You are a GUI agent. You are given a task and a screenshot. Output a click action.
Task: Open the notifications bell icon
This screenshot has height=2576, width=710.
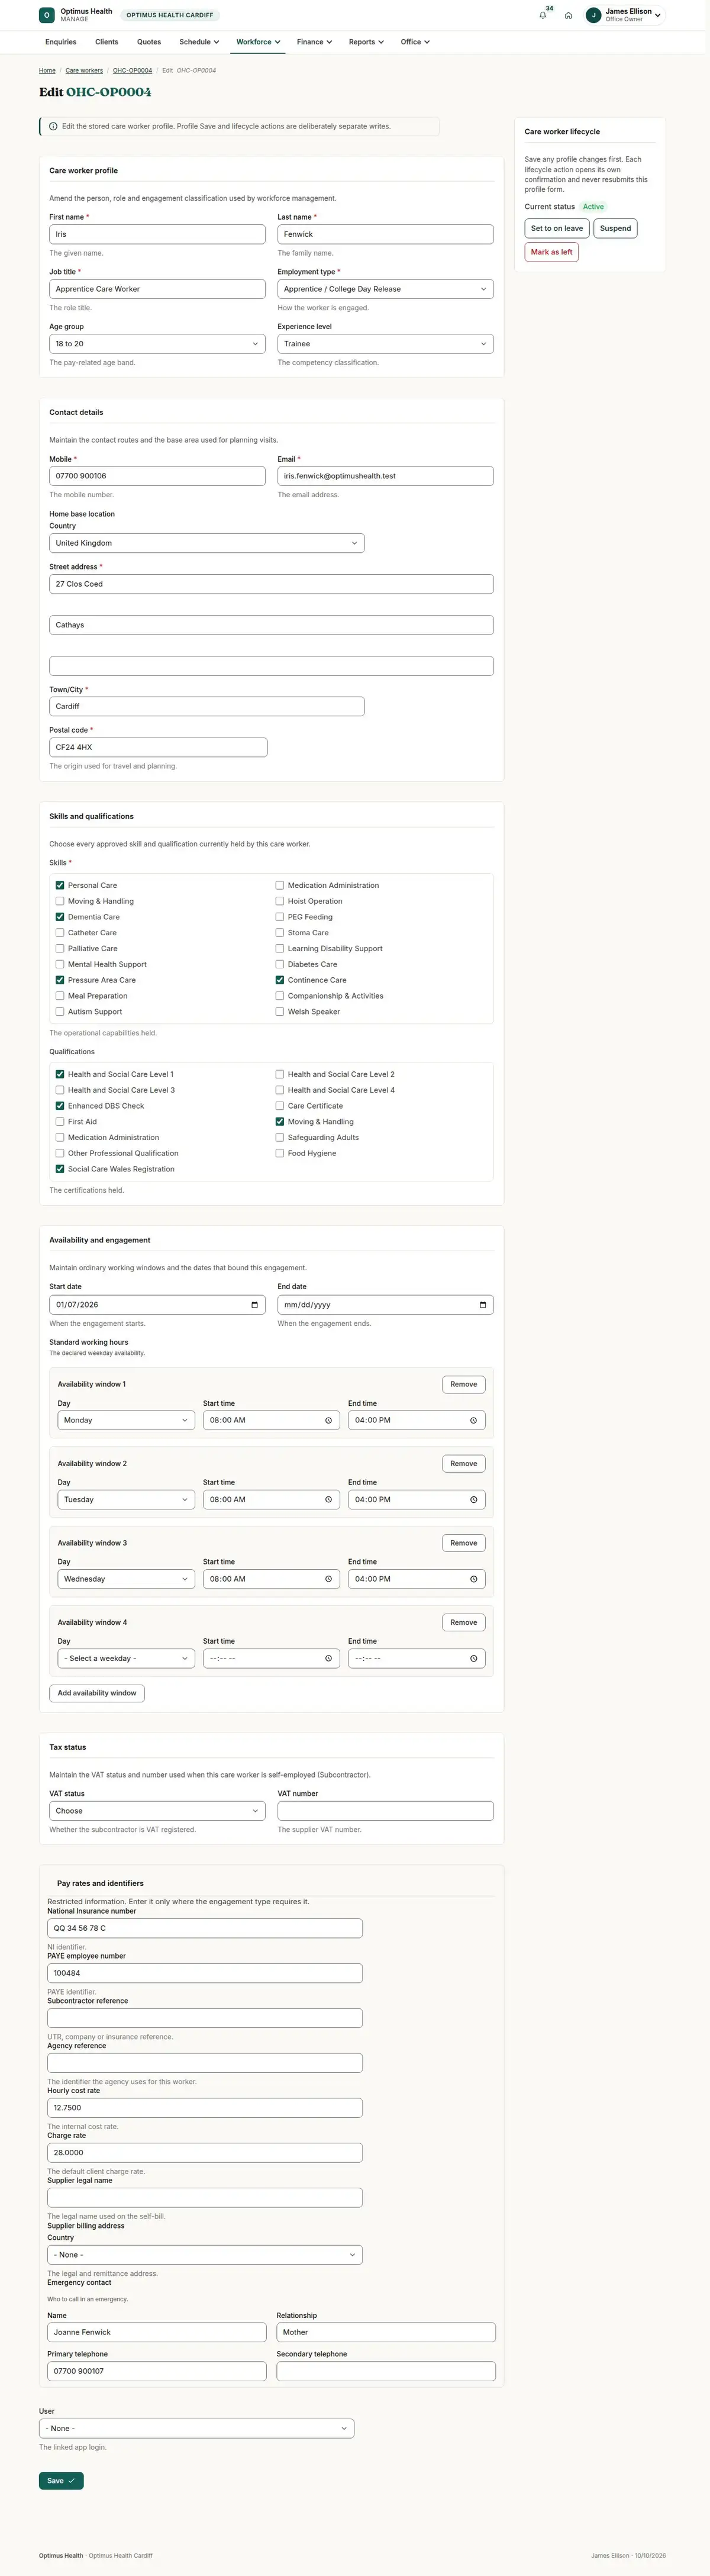pyautogui.click(x=543, y=15)
